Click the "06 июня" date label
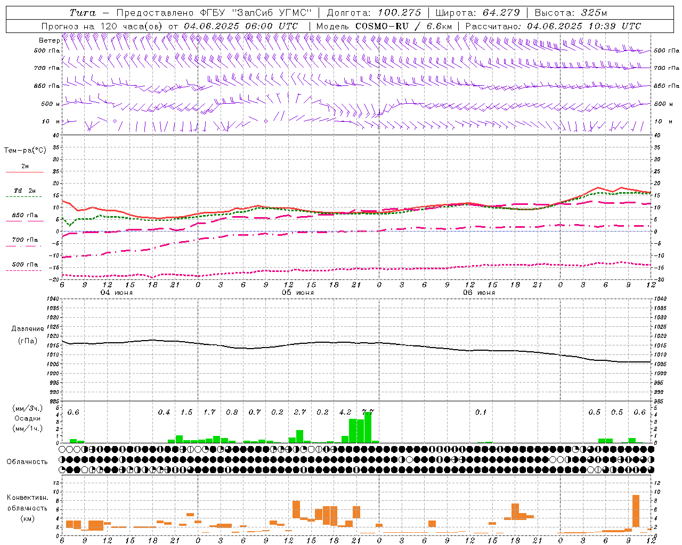 tap(479, 293)
